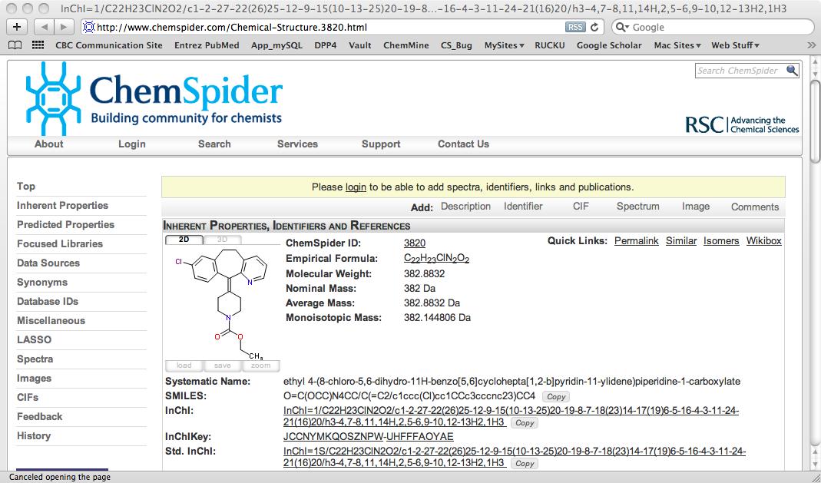Open the About menu

click(x=48, y=144)
